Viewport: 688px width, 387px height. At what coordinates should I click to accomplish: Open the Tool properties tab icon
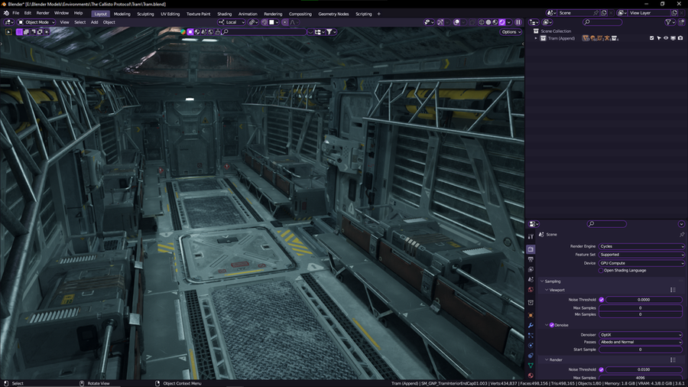531,236
